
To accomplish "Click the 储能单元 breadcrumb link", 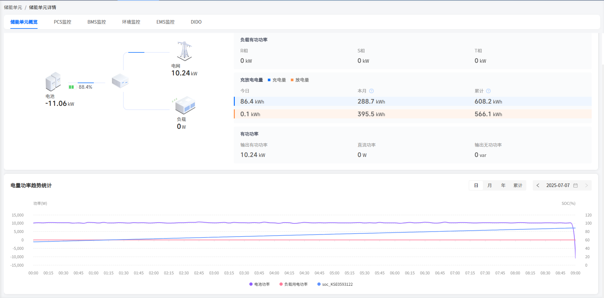I will 13,7.
